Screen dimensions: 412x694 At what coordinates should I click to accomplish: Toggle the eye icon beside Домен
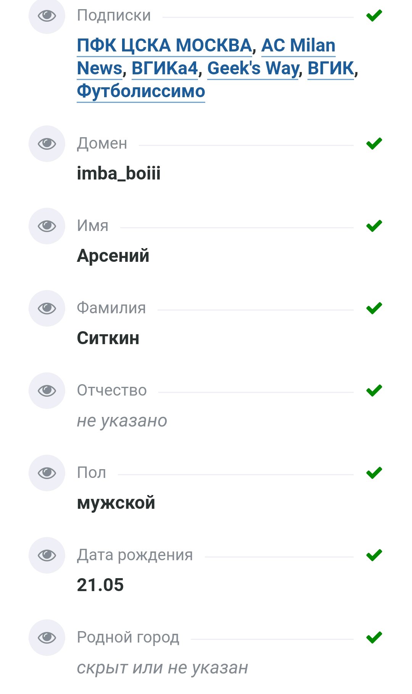pyautogui.click(x=47, y=144)
